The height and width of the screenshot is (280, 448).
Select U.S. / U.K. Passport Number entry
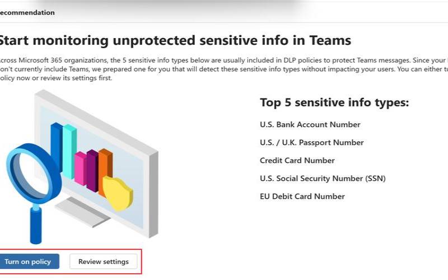tap(311, 143)
